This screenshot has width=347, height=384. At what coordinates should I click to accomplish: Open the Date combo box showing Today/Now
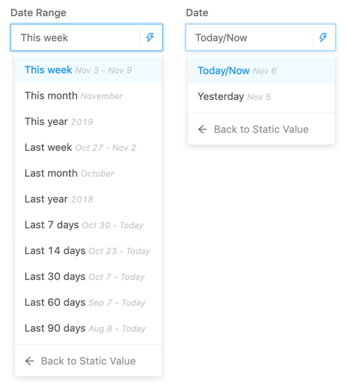point(260,38)
